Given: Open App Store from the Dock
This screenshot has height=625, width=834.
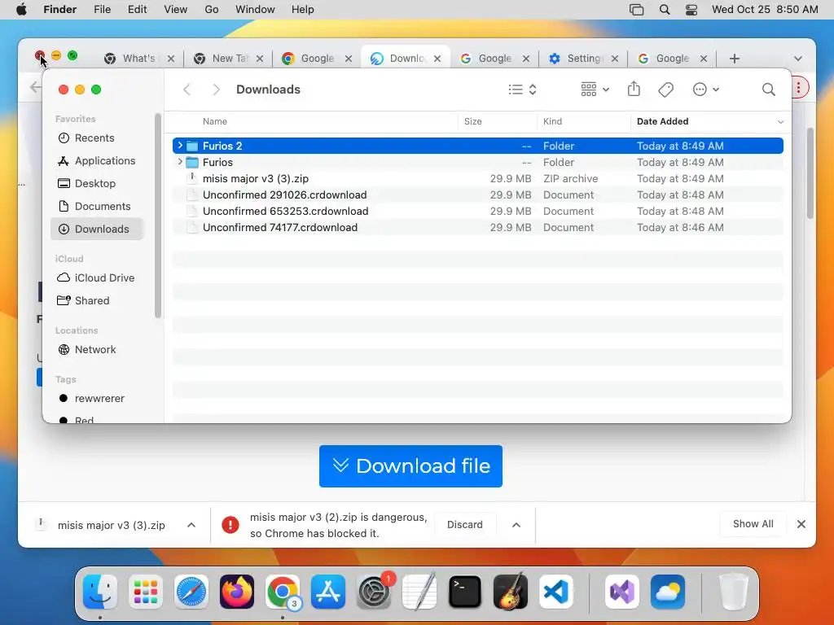Looking at the screenshot, I should [328, 592].
